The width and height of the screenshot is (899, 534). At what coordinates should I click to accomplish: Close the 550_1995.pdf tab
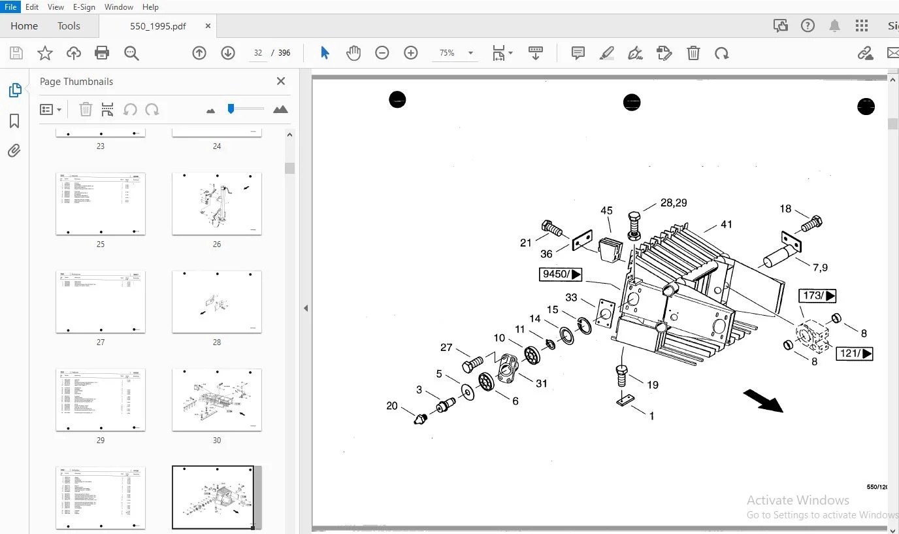pos(208,26)
